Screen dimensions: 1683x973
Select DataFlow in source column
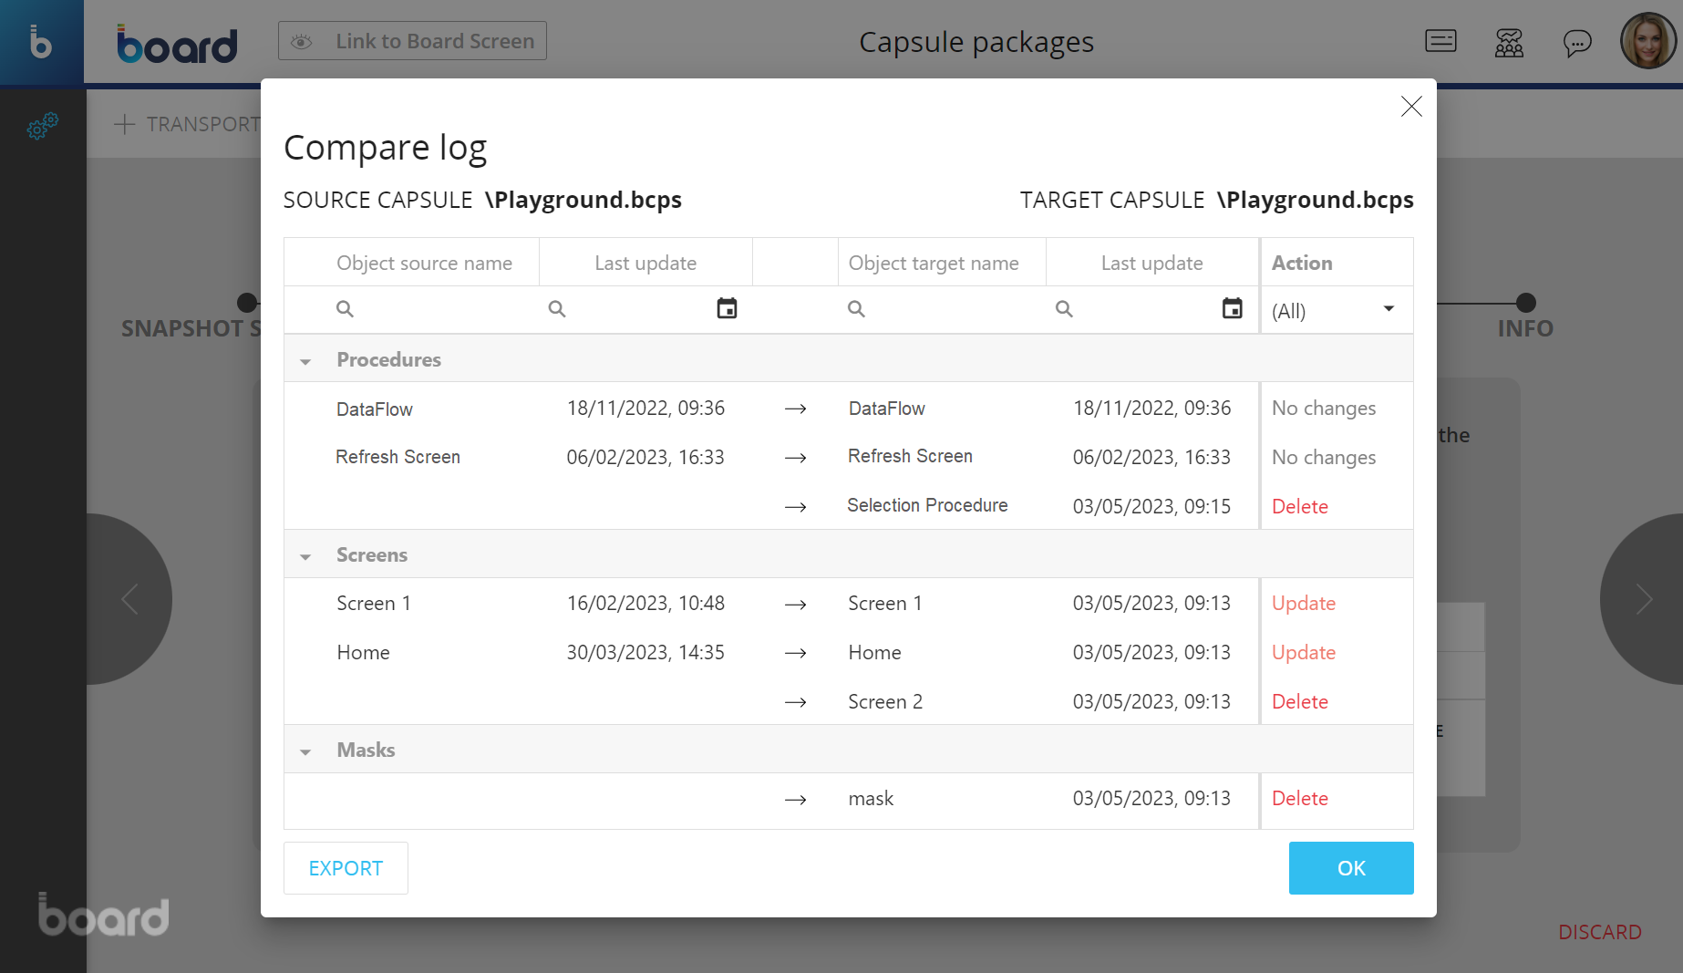click(375, 409)
